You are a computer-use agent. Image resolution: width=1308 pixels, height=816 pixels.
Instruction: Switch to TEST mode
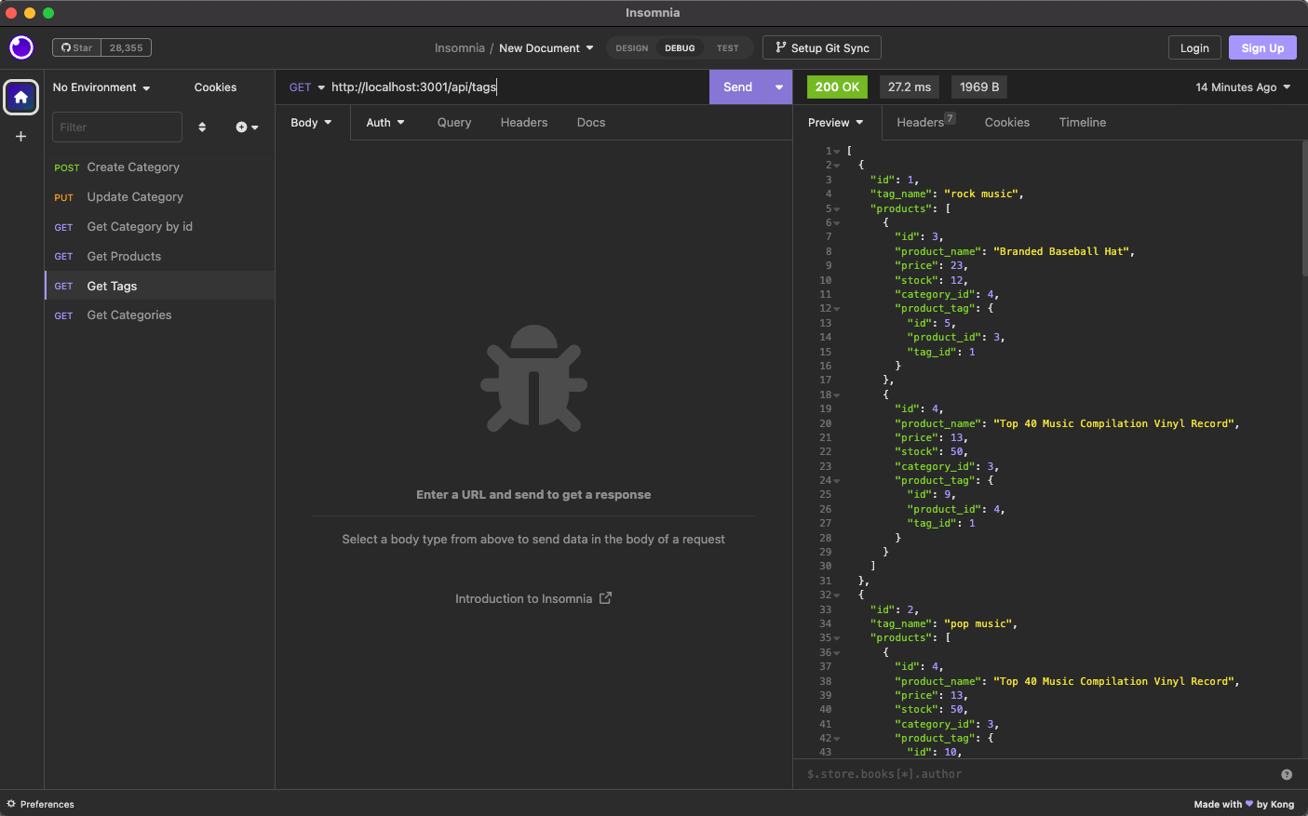[x=727, y=47]
